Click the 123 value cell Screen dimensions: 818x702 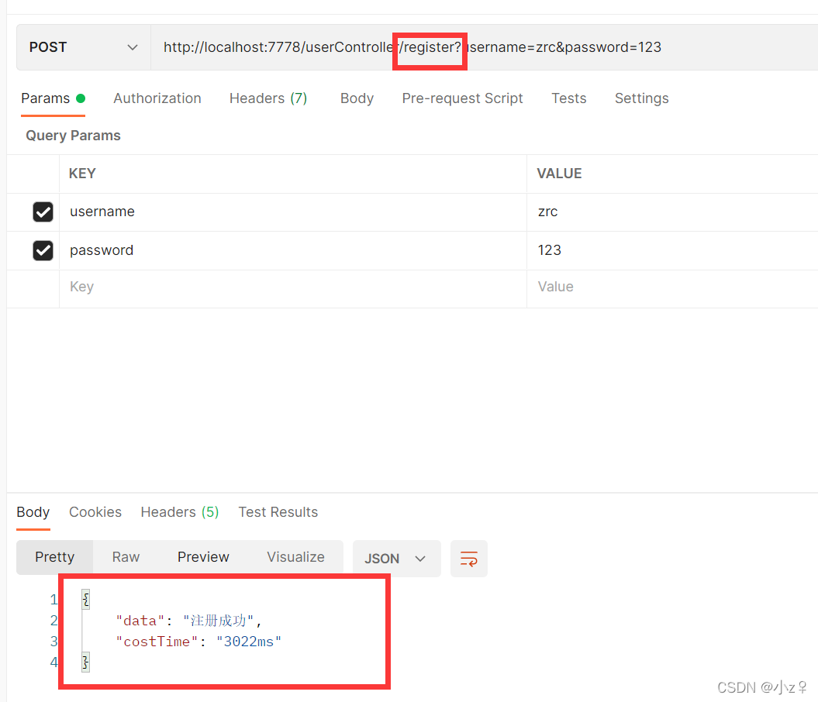(x=672, y=251)
